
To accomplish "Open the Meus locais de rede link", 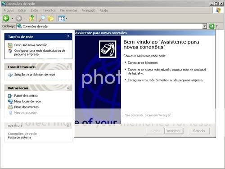I will point(27,102).
